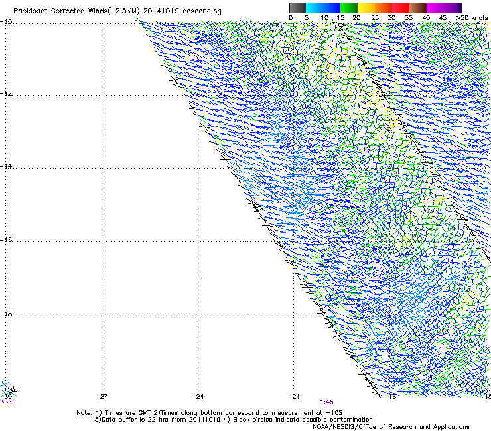The height and width of the screenshot is (431, 491).
Task: Click the '40' legend value under the color bar
Action: 426,18
